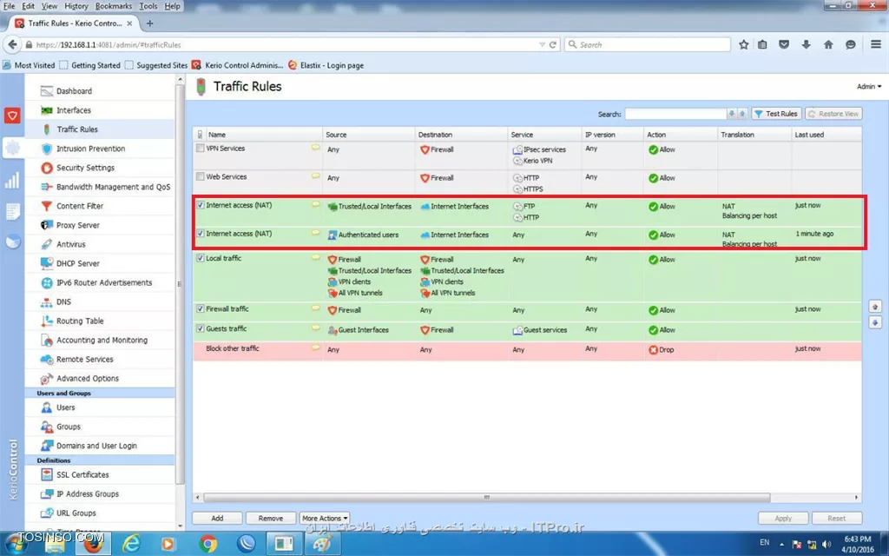Open the File menu
The image size is (889, 556).
tap(9, 6)
